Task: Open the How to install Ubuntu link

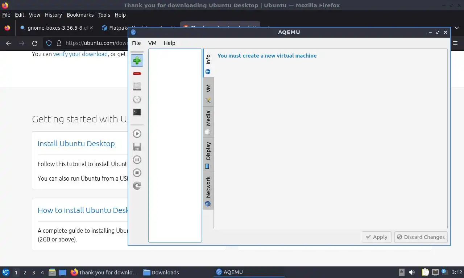Action: pos(83,210)
